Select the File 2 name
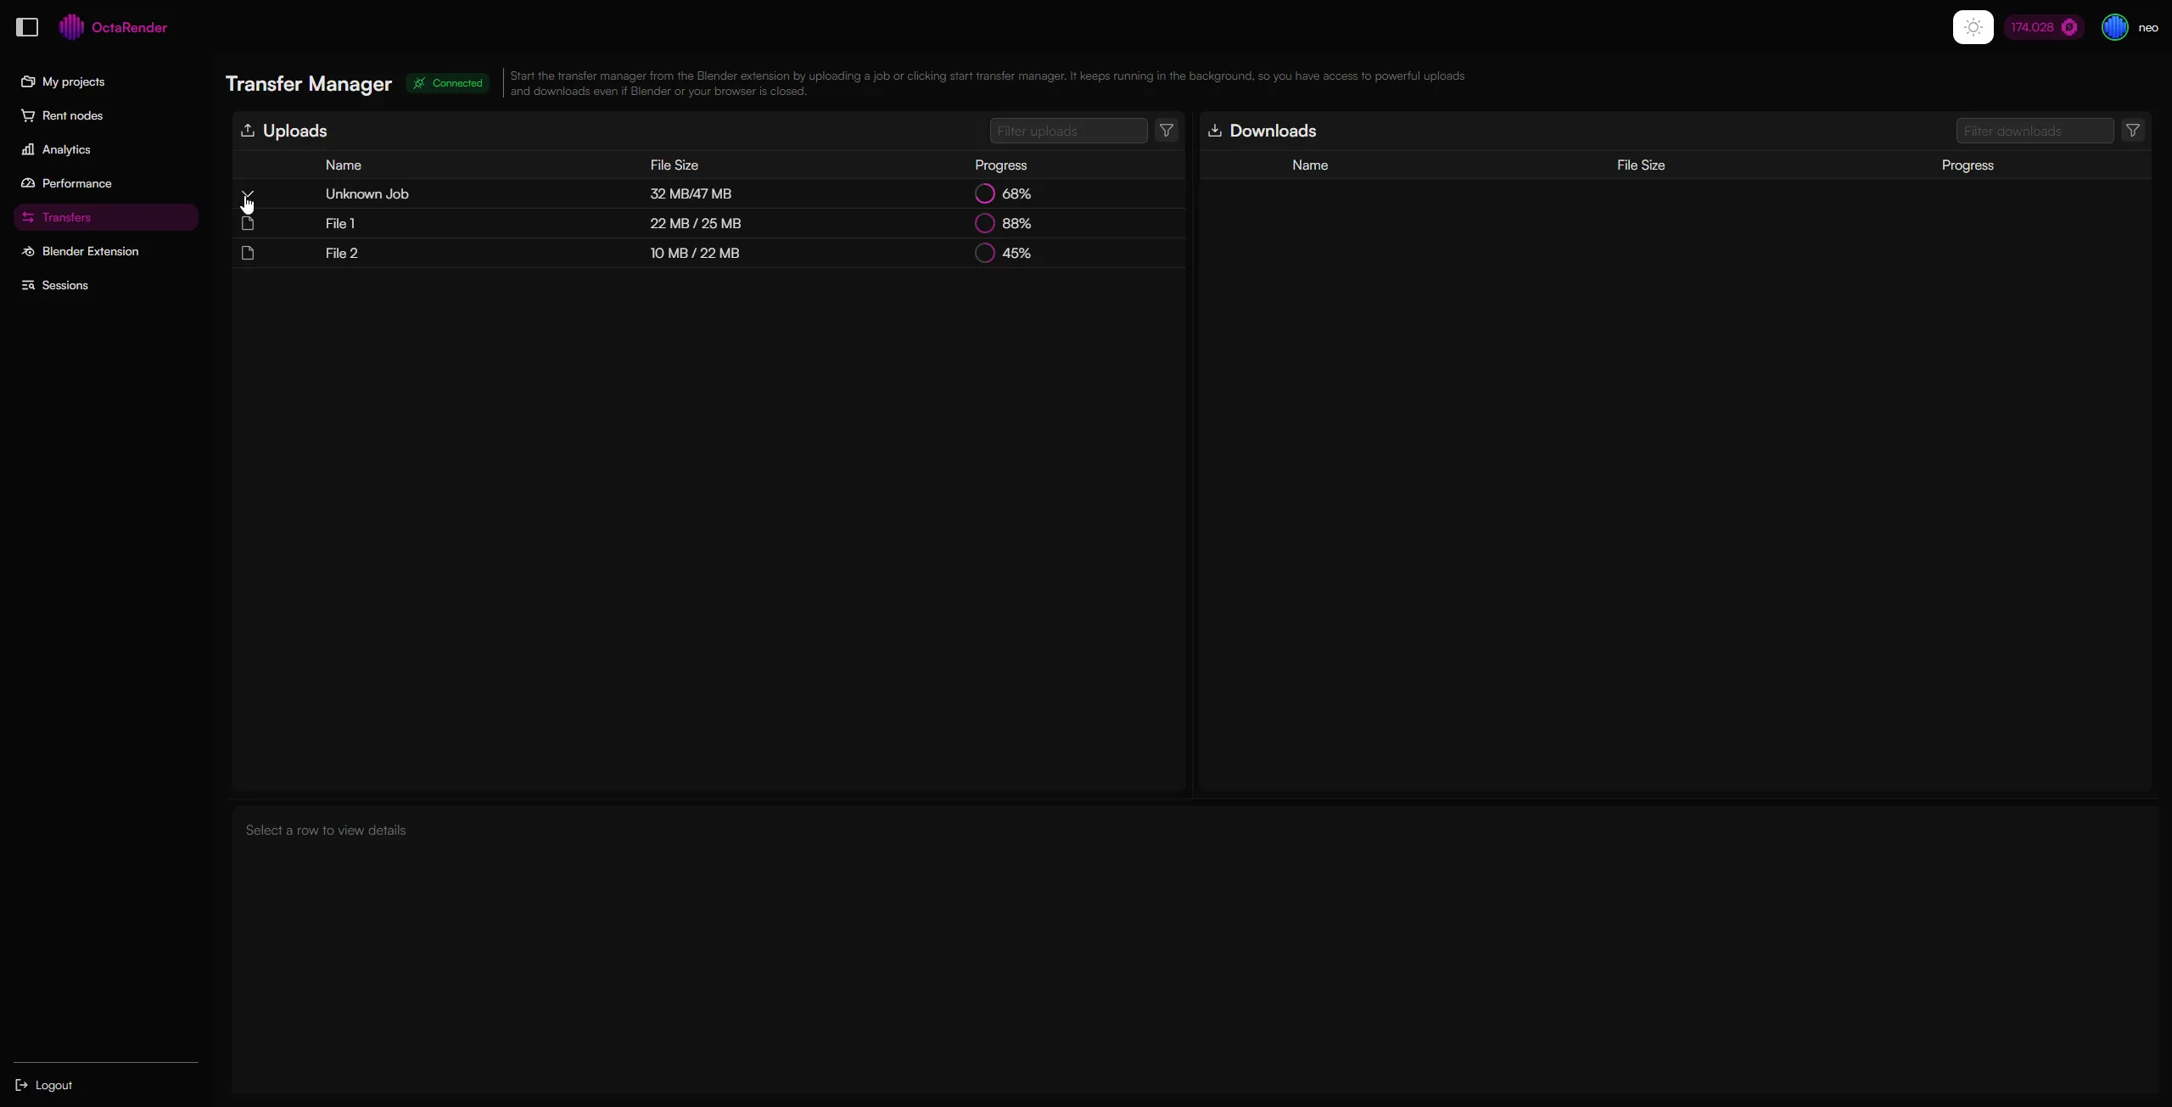2172x1107 pixels. (x=342, y=253)
